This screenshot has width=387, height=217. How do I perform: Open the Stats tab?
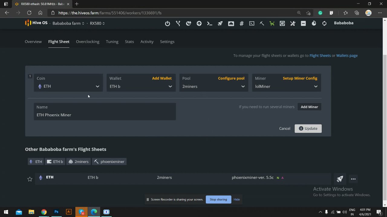pos(129,42)
